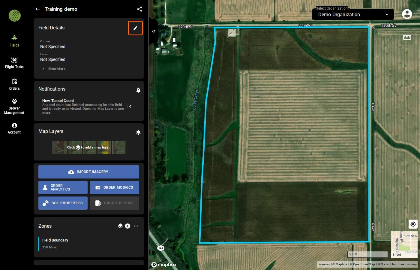Click the green leaf app logo
The width and height of the screenshot is (420, 270).
[14, 16]
